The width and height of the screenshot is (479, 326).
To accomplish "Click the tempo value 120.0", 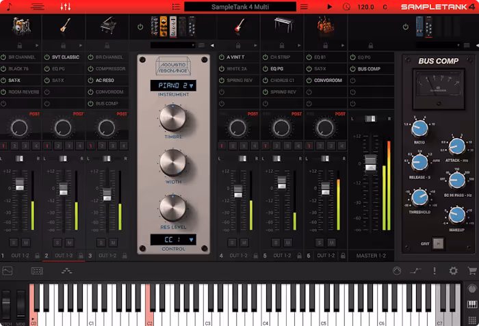I will 365,7.
